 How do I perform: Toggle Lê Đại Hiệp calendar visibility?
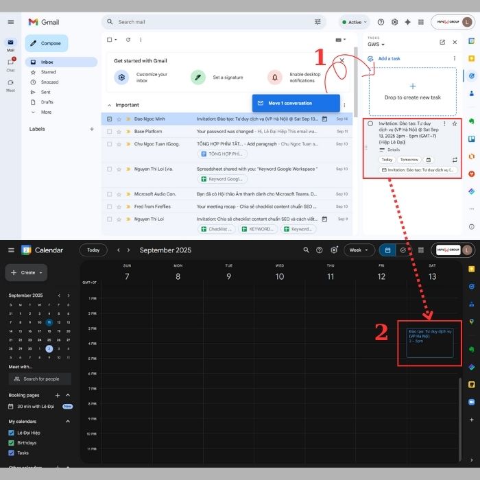(12, 433)
